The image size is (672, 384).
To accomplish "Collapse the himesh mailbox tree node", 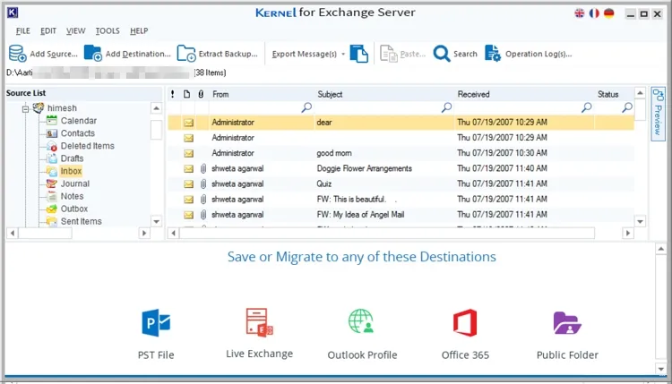I will click(26, 108).
